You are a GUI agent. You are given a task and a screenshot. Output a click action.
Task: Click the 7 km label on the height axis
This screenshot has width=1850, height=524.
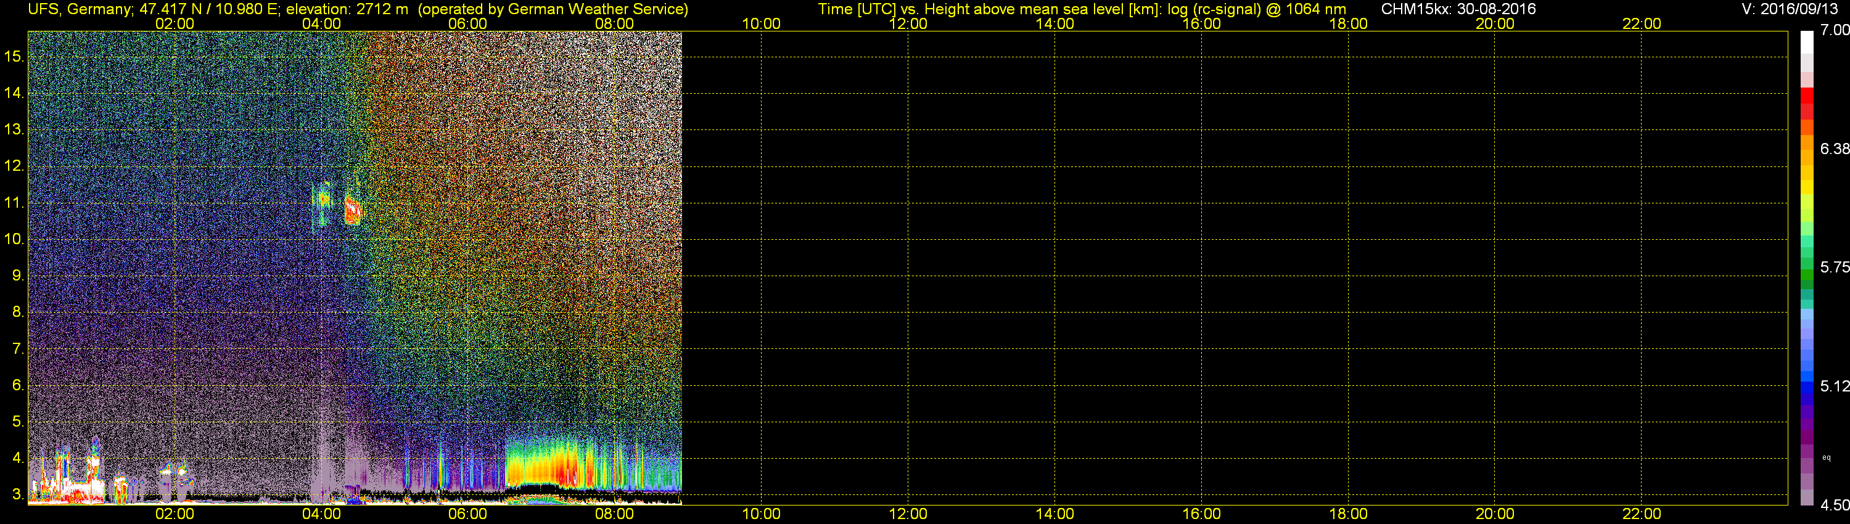18,348
